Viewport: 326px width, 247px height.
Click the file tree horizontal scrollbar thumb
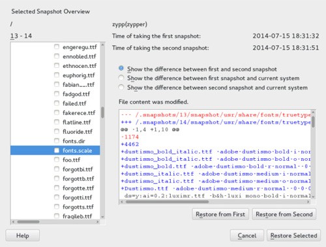coord(28,222)
